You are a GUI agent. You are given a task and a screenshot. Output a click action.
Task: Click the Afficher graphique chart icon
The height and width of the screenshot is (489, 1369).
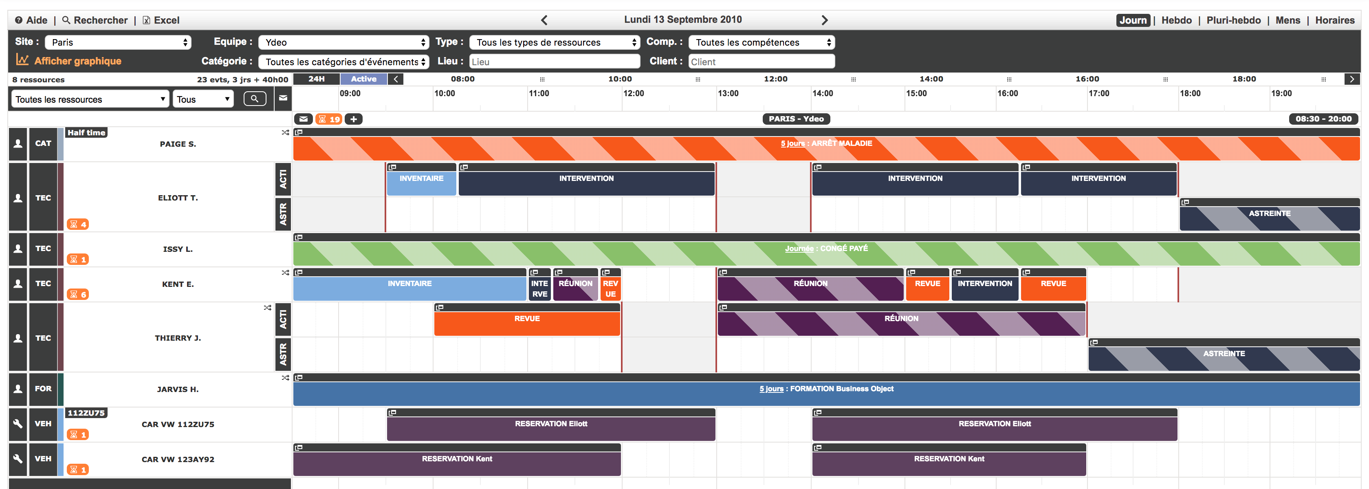tap(22, 60)
